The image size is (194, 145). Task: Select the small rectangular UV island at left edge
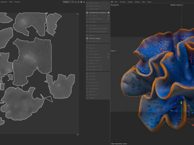(x=2, y=87)
